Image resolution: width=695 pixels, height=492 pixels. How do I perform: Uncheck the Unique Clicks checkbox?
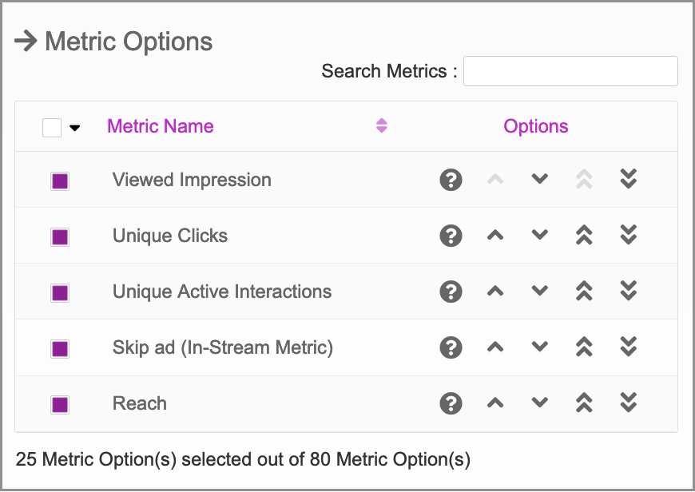(60, 237)
